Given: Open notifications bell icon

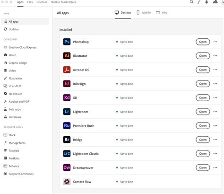Looking at the screenshot, I should [x=207, y=2].
